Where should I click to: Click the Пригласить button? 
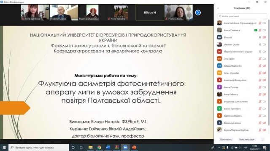point(226,140)
